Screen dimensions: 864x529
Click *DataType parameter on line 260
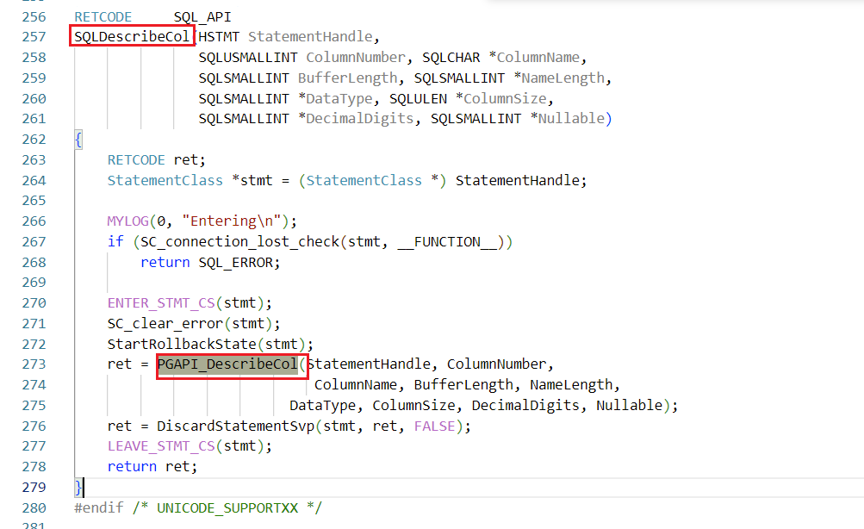click(x=335, y=98)
